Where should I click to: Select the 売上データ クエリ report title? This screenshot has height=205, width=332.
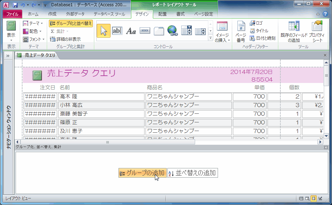click(81, 73)
